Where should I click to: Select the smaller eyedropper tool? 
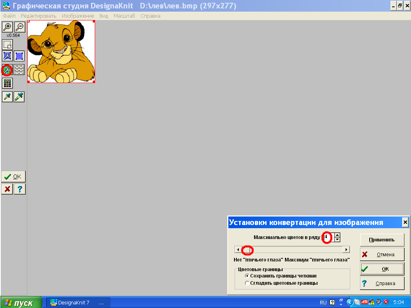coord(7,97)
